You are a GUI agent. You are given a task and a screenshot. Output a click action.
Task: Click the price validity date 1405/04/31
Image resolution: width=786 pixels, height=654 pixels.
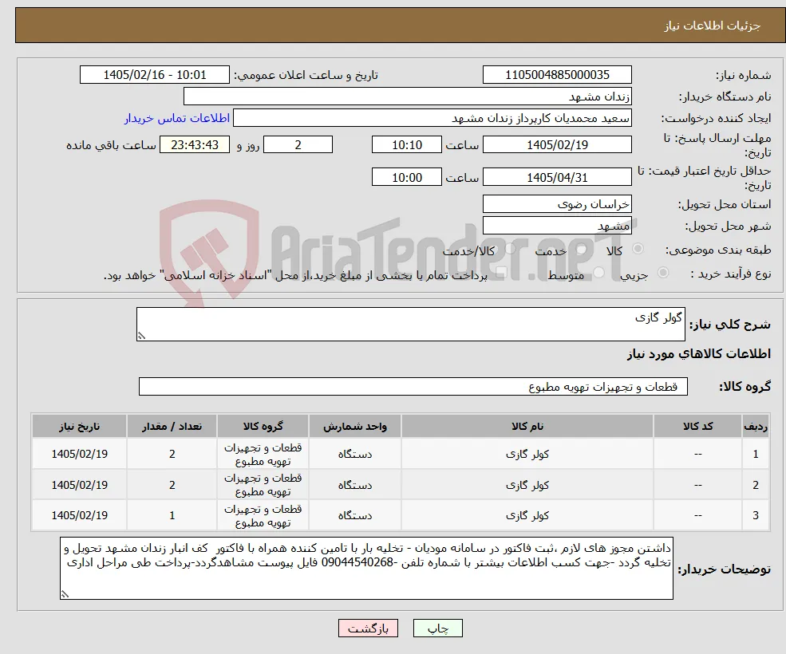pos(557,177)
